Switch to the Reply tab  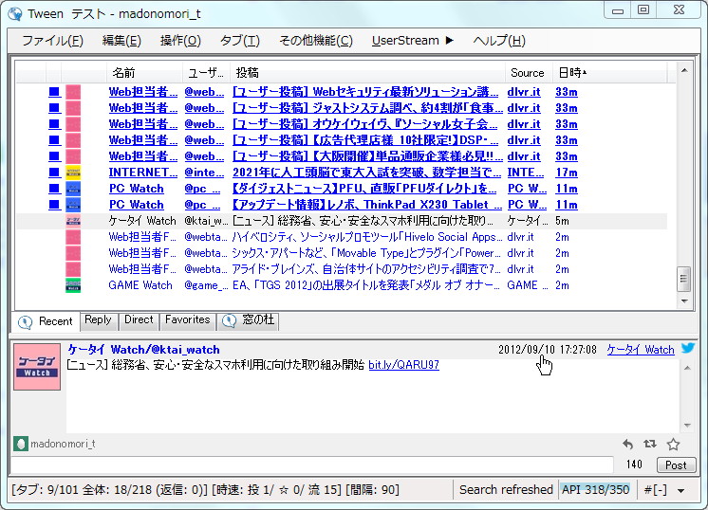tap(98, 319)
